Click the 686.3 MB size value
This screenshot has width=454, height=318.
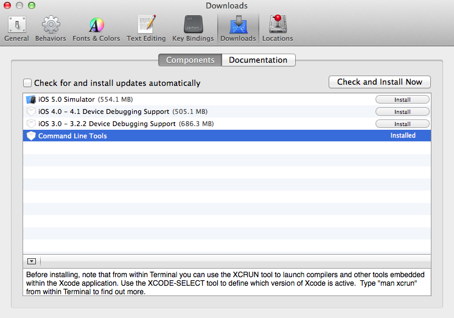pos(197,124)
